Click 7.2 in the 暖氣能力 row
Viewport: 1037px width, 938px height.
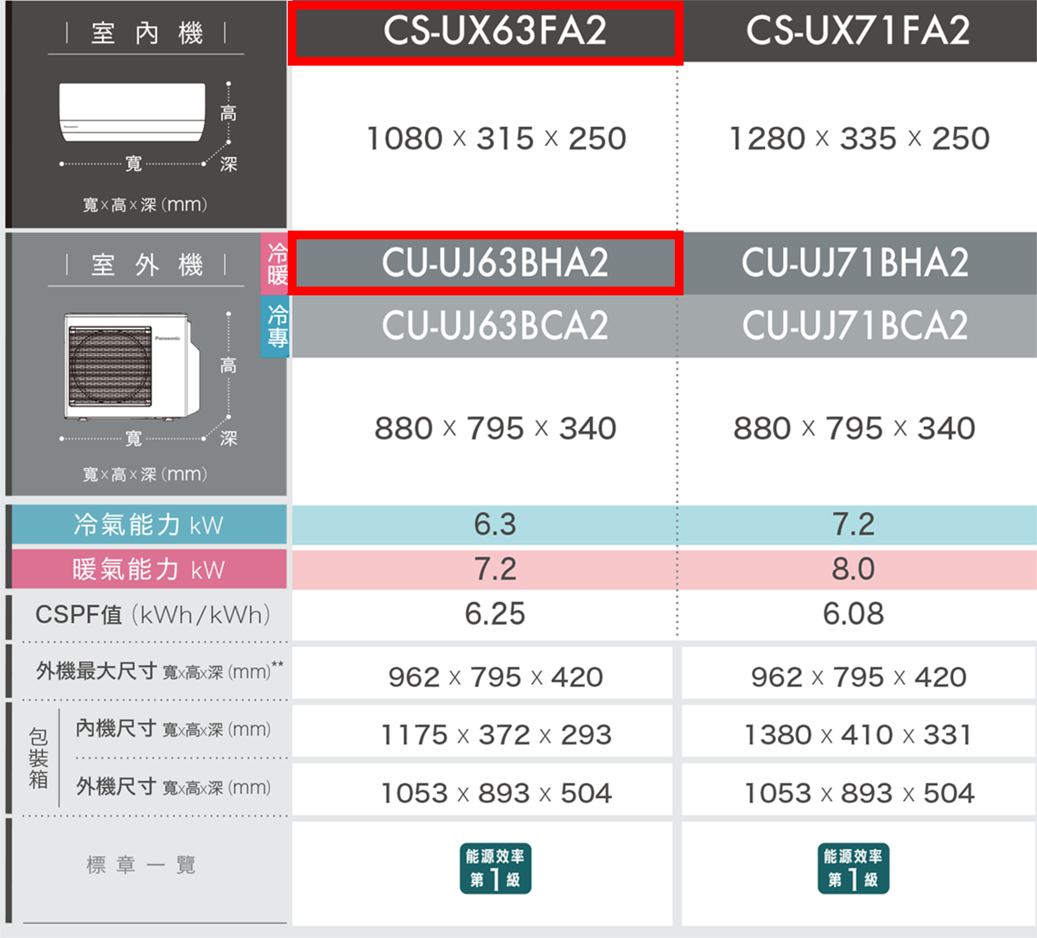(495, 569)
